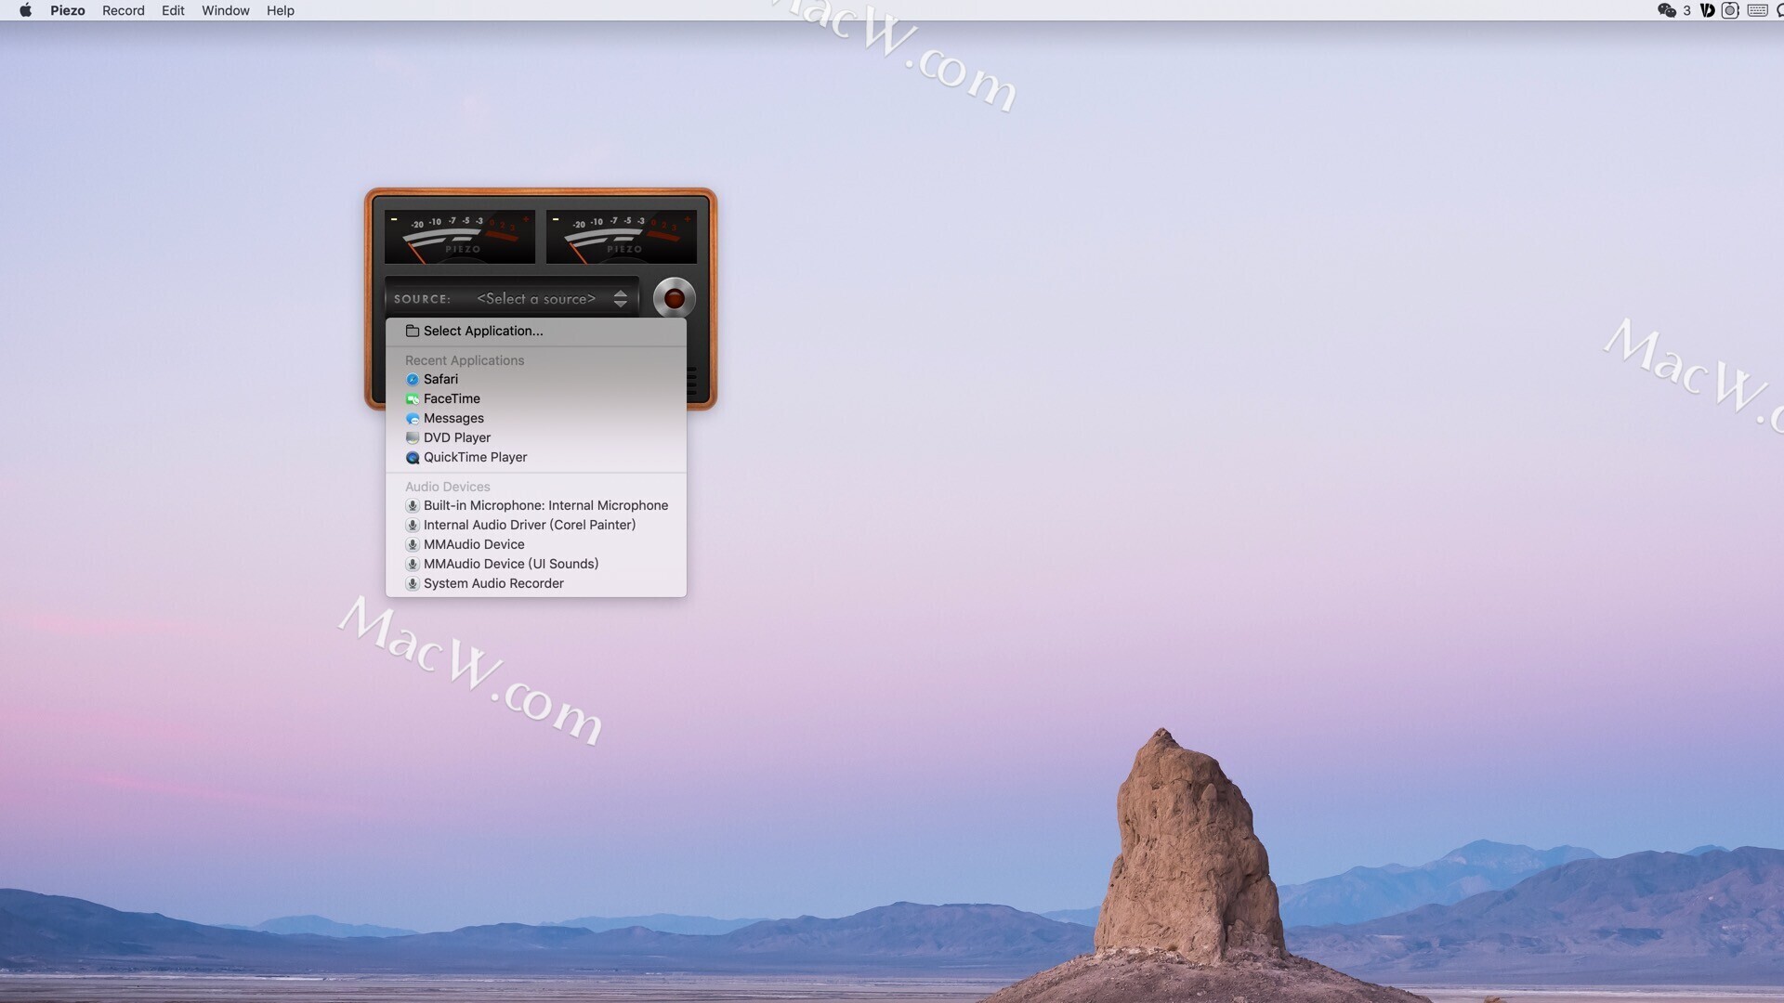This screenshot has height=1003, width=1784.
Task: Open the Source selector dropdown
Action: pyautogui.click(x=512, y=298)
